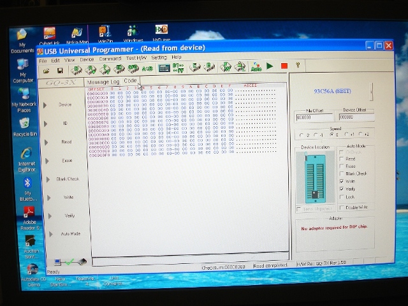The height and width of the screenshot is (306, 408).
Task: Open the My Bluetooth desktop icon
Action: pyautogui.click(x=27, y=189)
